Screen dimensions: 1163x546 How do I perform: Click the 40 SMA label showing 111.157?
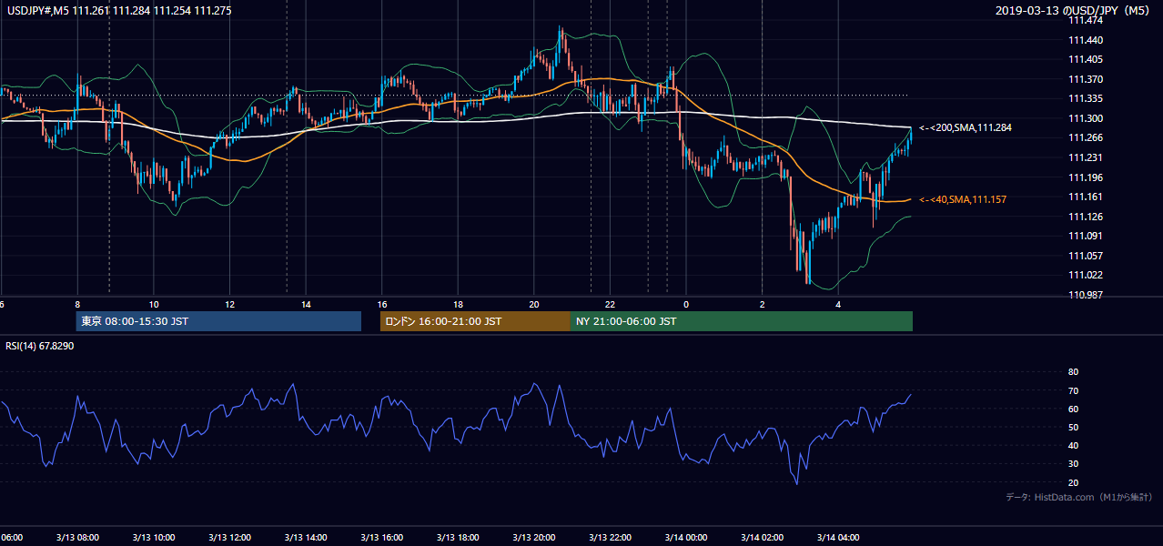[965, 199]
